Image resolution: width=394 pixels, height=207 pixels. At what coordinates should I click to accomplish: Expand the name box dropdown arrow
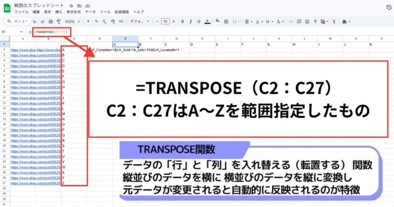tap(21, 32)
